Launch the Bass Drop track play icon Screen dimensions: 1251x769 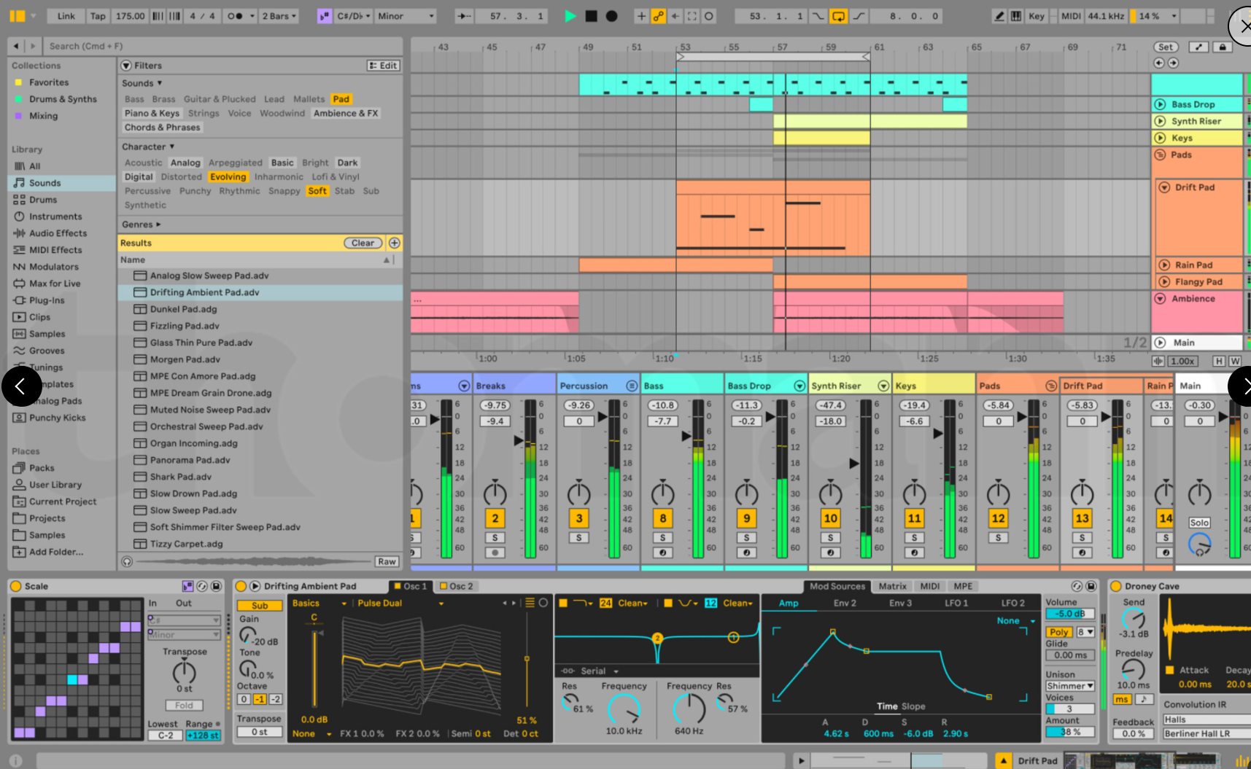click(1160, 104)
